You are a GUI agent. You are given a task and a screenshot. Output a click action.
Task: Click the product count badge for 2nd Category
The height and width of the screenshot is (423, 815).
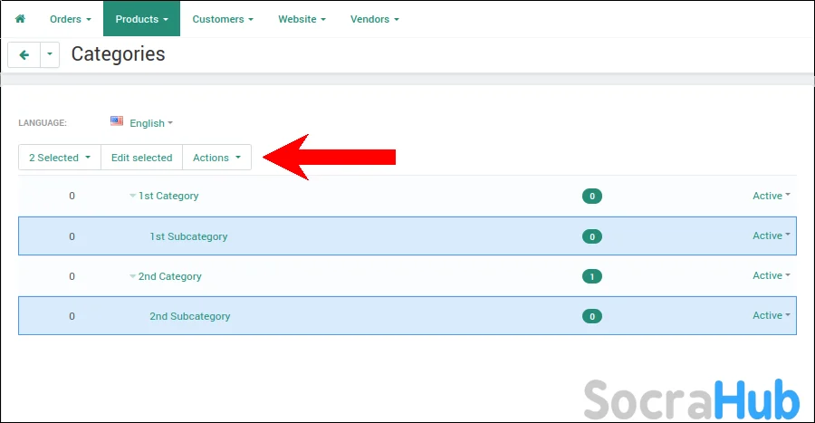pos(591,276)
